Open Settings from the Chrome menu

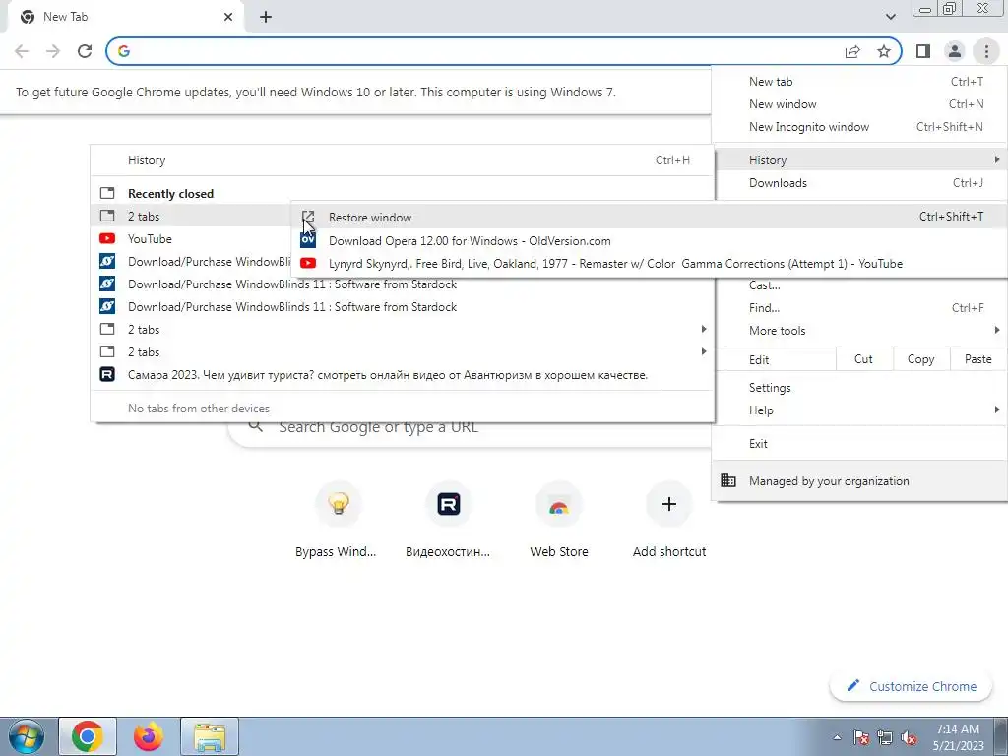pos(859,388)
